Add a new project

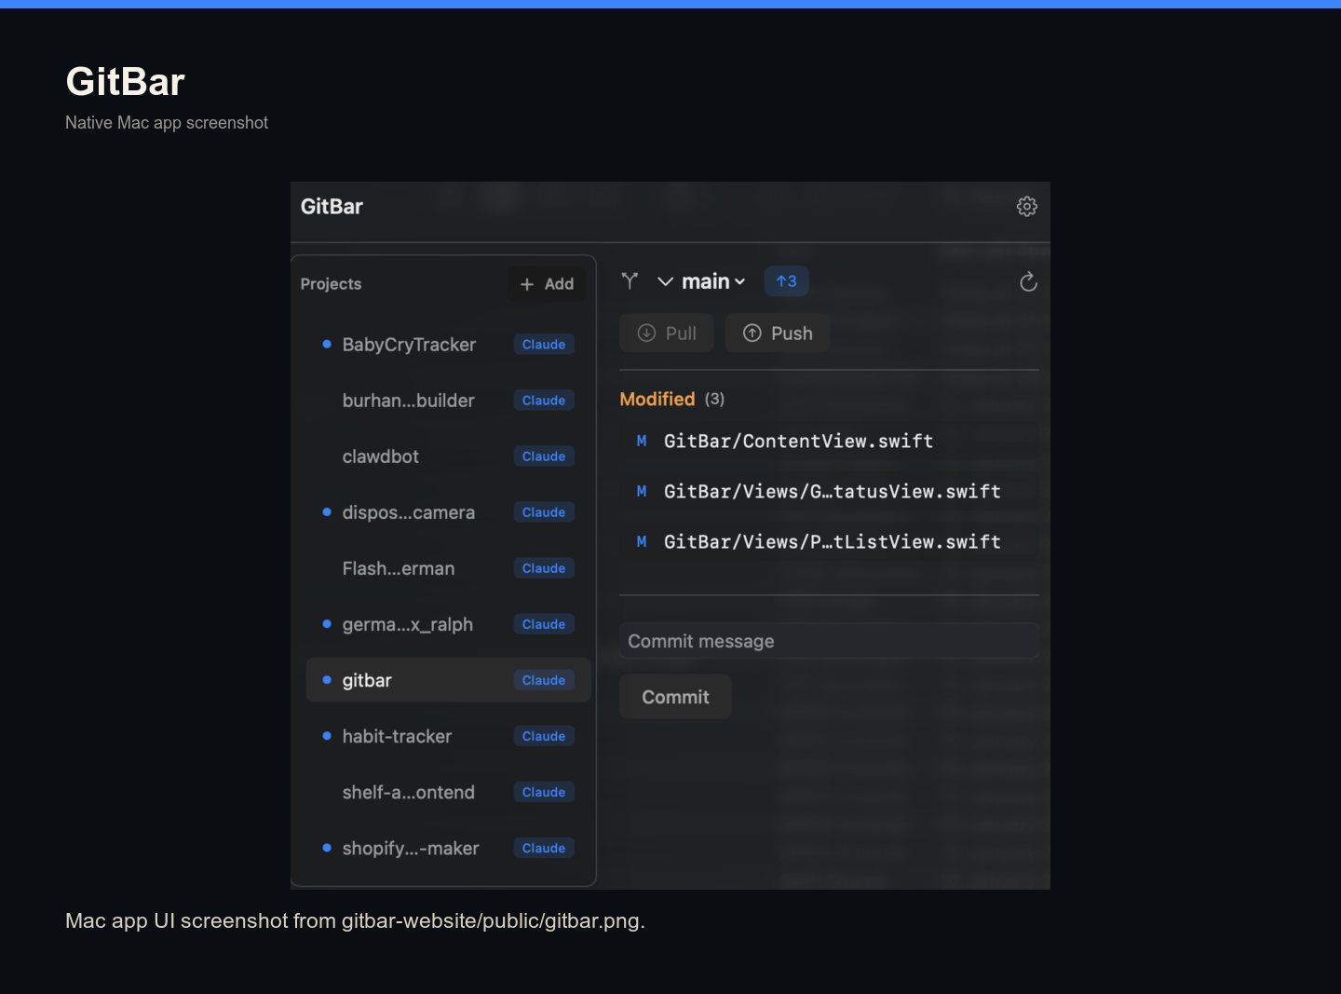[x=547, y=284]
